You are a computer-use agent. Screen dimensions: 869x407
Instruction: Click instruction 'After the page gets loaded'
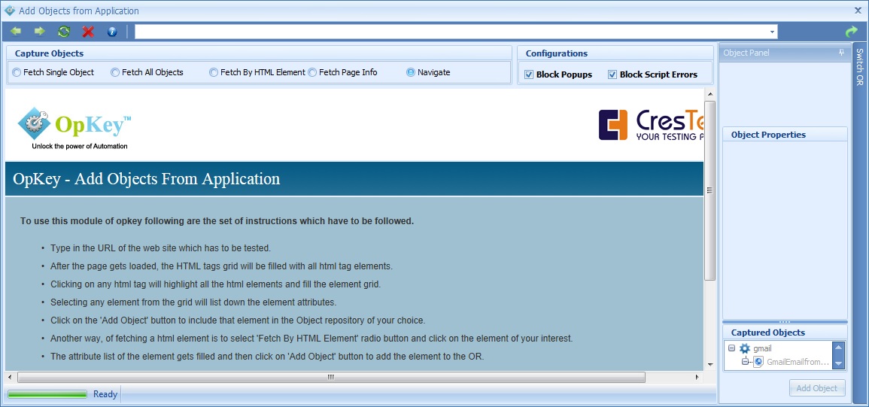(x=222, y=266)
